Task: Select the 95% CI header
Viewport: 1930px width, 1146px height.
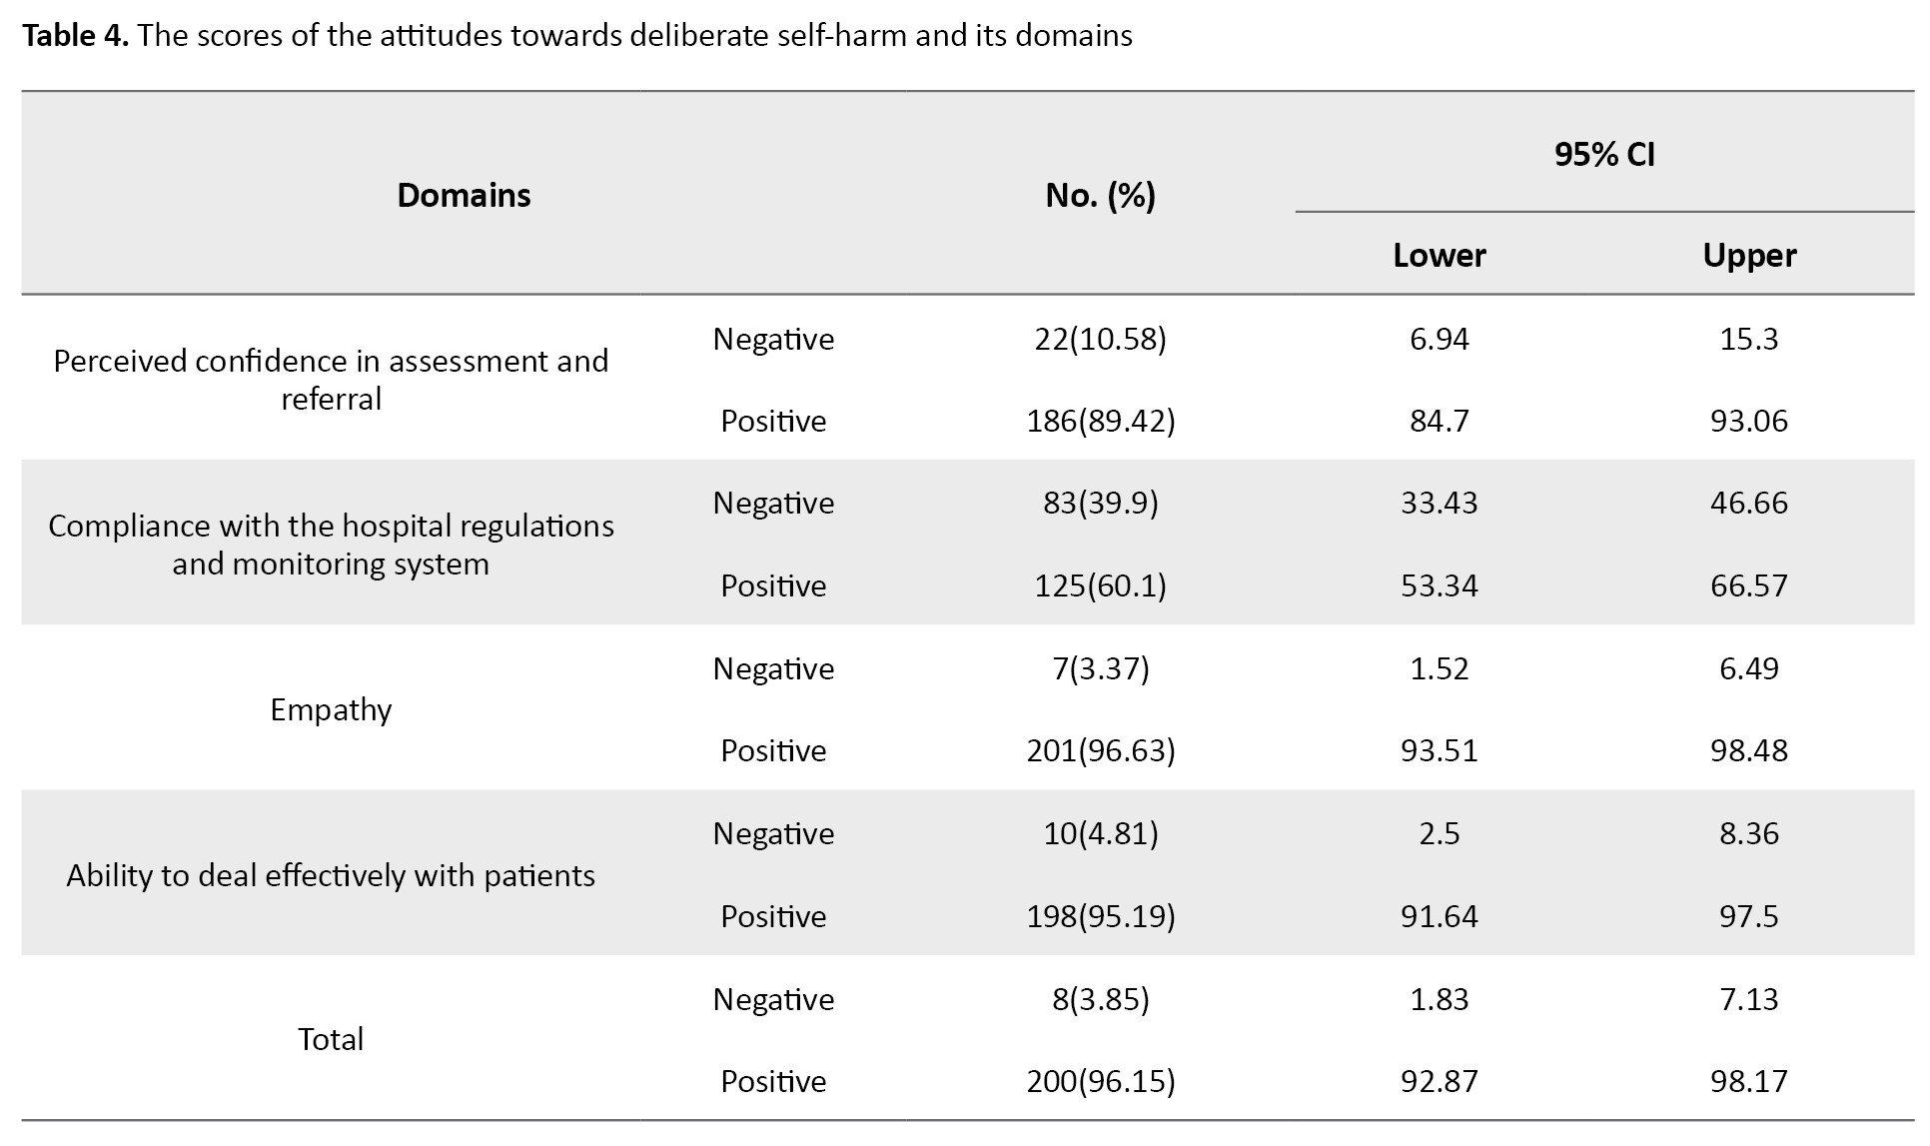Action: tap(1604, 155)
